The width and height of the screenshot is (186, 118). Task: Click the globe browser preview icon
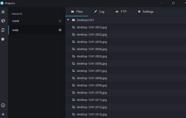(3, 21)
